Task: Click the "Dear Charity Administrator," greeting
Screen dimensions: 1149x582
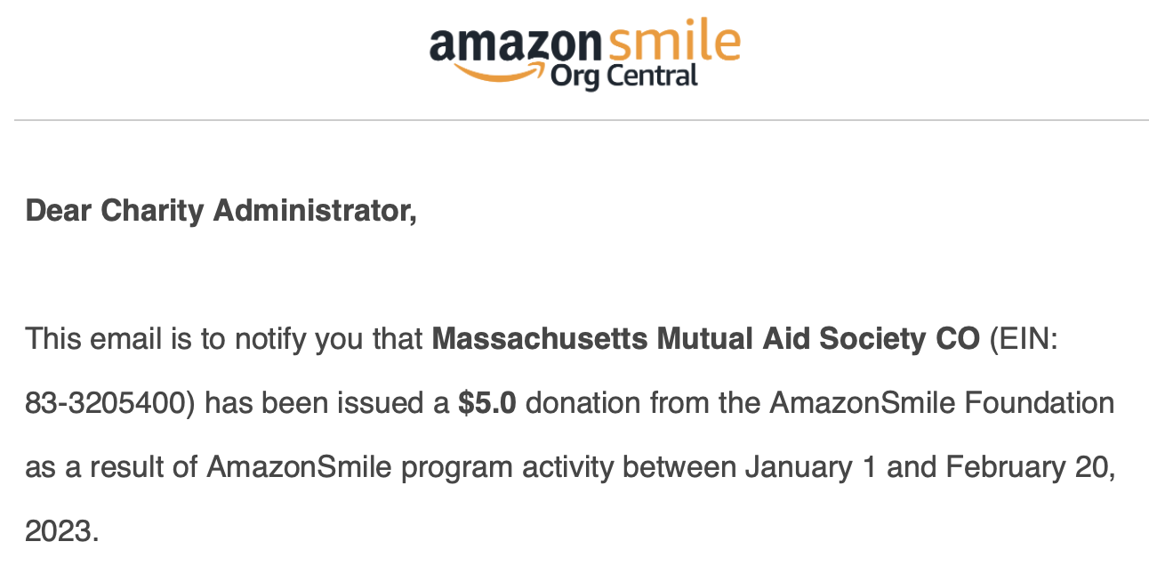Action: point(221,211)
